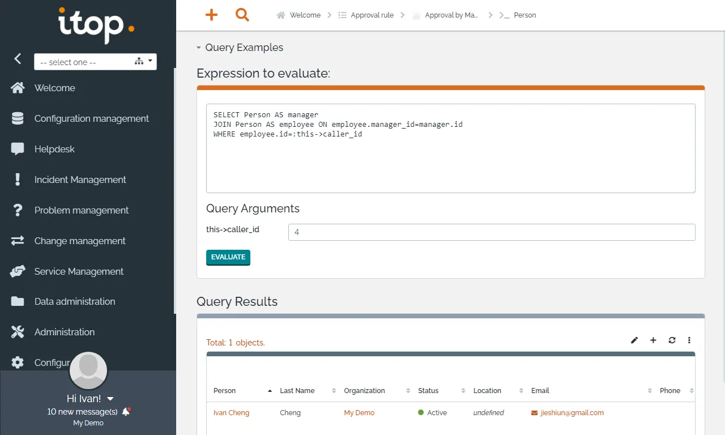Open the organization select one dropdown
Image resolution: width=725 pixels, height=435 pixels.
tap(95, 62)
